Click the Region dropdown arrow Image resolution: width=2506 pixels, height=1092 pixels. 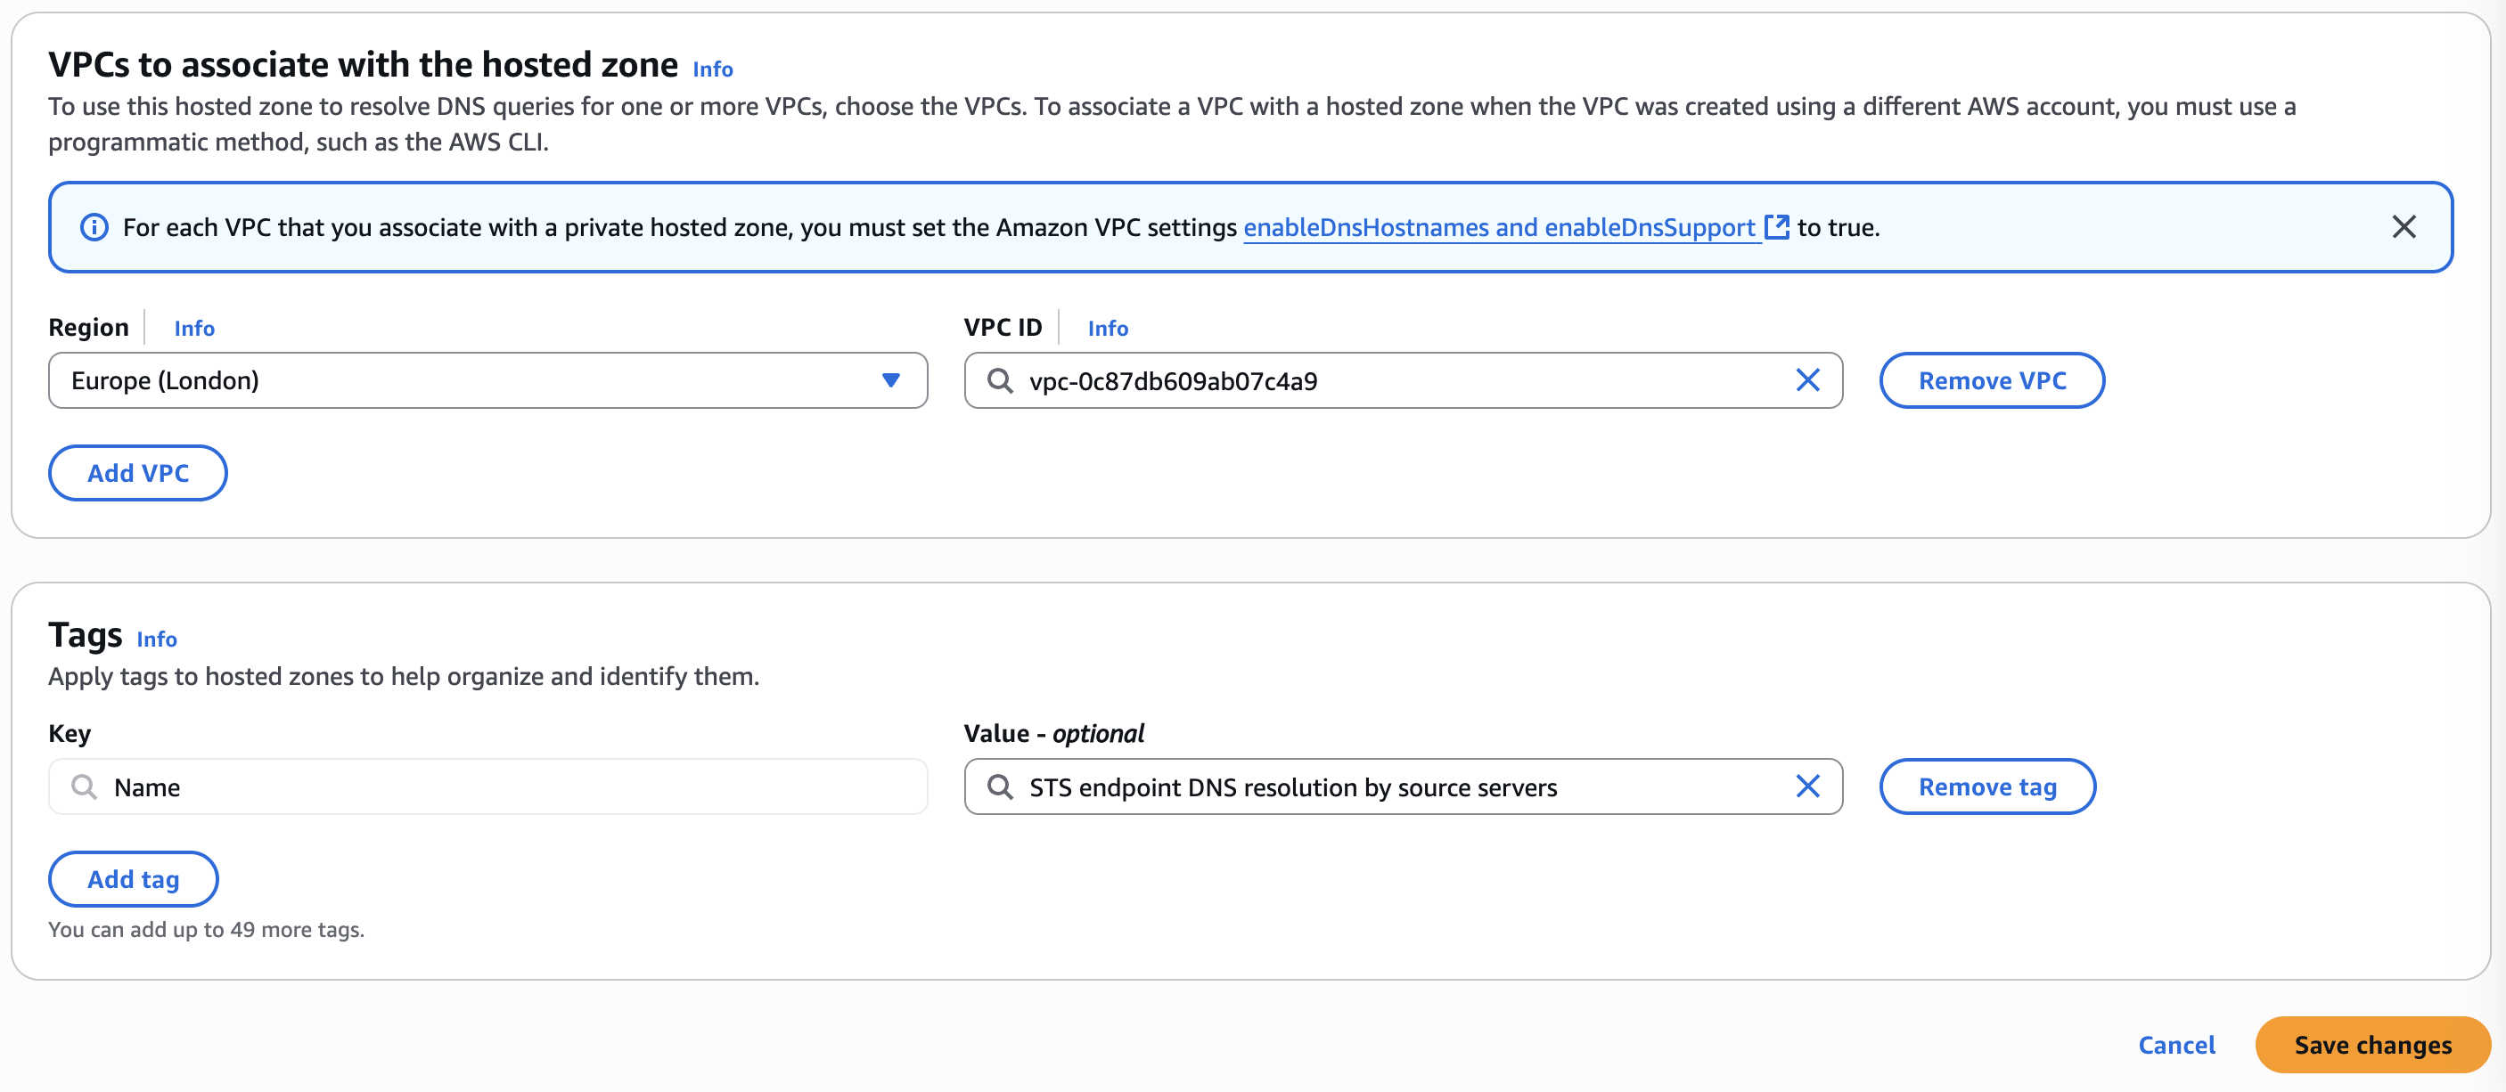[x=891, y=380]
